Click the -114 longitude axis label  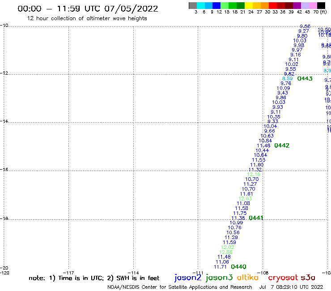(x=133, y=273)
